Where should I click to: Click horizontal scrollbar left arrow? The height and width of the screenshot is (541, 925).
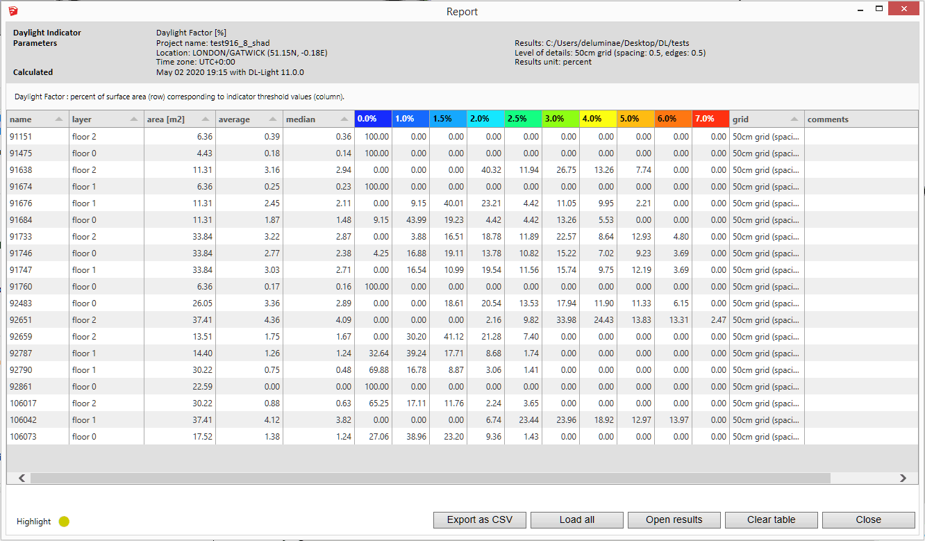[22, 478]
